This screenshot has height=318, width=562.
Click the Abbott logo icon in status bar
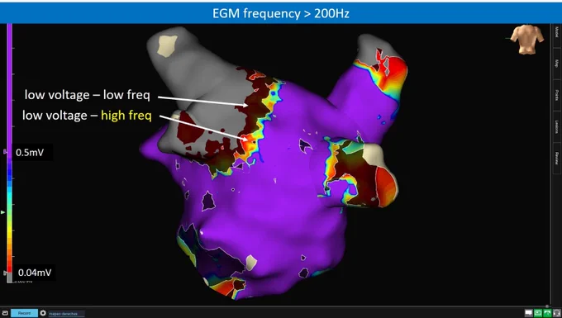tap(5, 313)
